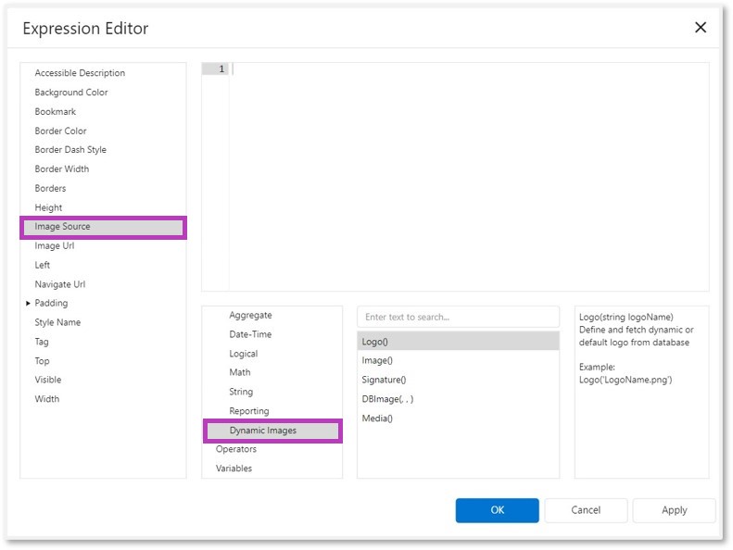Image resolution: width=733 pixels, height=550 pixels.
Task: Close the Expression Editor dialog
Action: click(701, 28)
